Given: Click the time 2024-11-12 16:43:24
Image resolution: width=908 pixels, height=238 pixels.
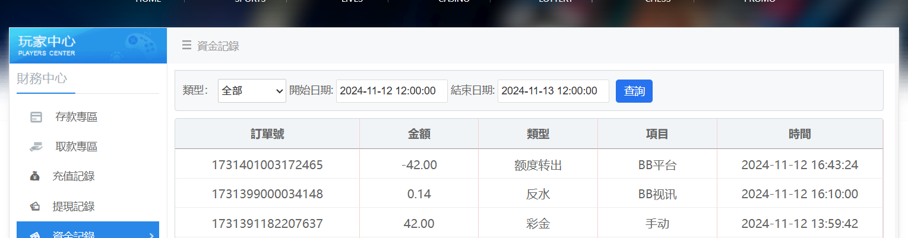Looking at the screenshot, I should tap(800, 165).
